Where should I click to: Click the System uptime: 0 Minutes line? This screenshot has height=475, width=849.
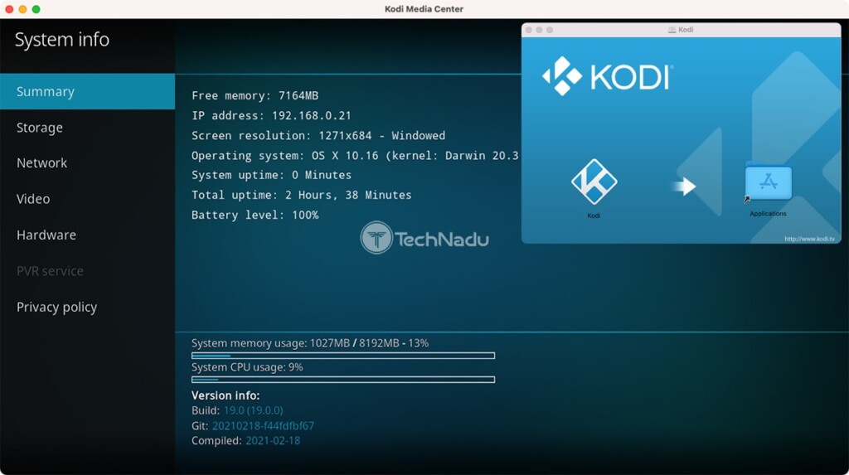(x=271, y=175)
